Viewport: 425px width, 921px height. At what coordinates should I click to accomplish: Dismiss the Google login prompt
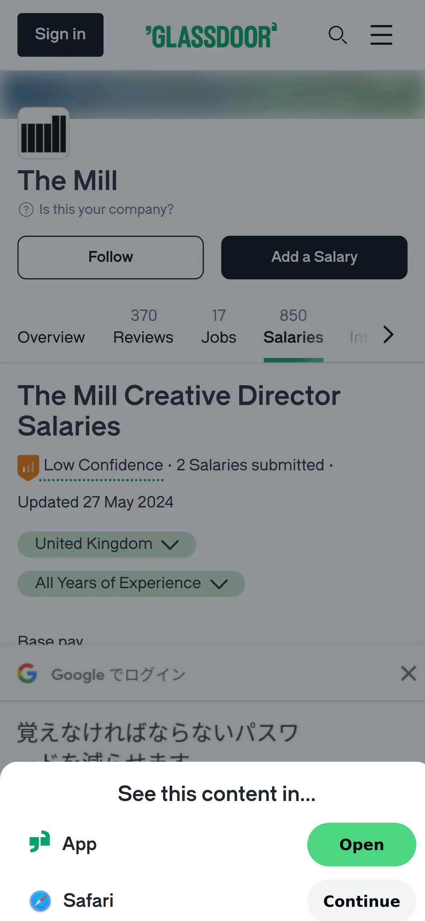[x=408, y=673]
